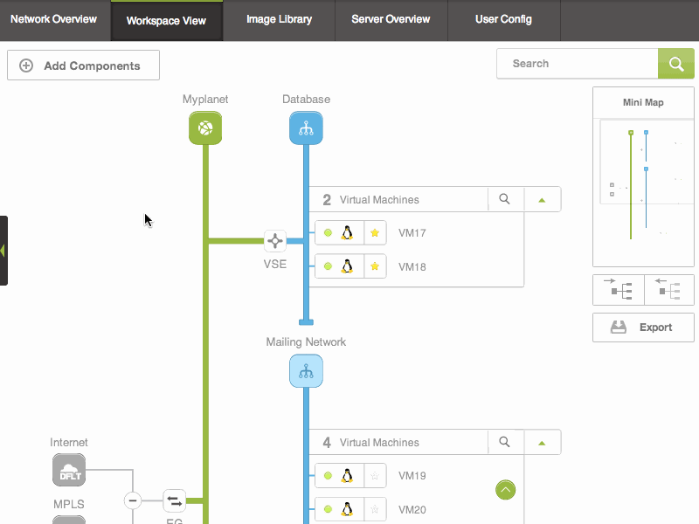The image size is (699, 524).
Task: Switch to the Image Library tab
Action: [x=279, y=19]
